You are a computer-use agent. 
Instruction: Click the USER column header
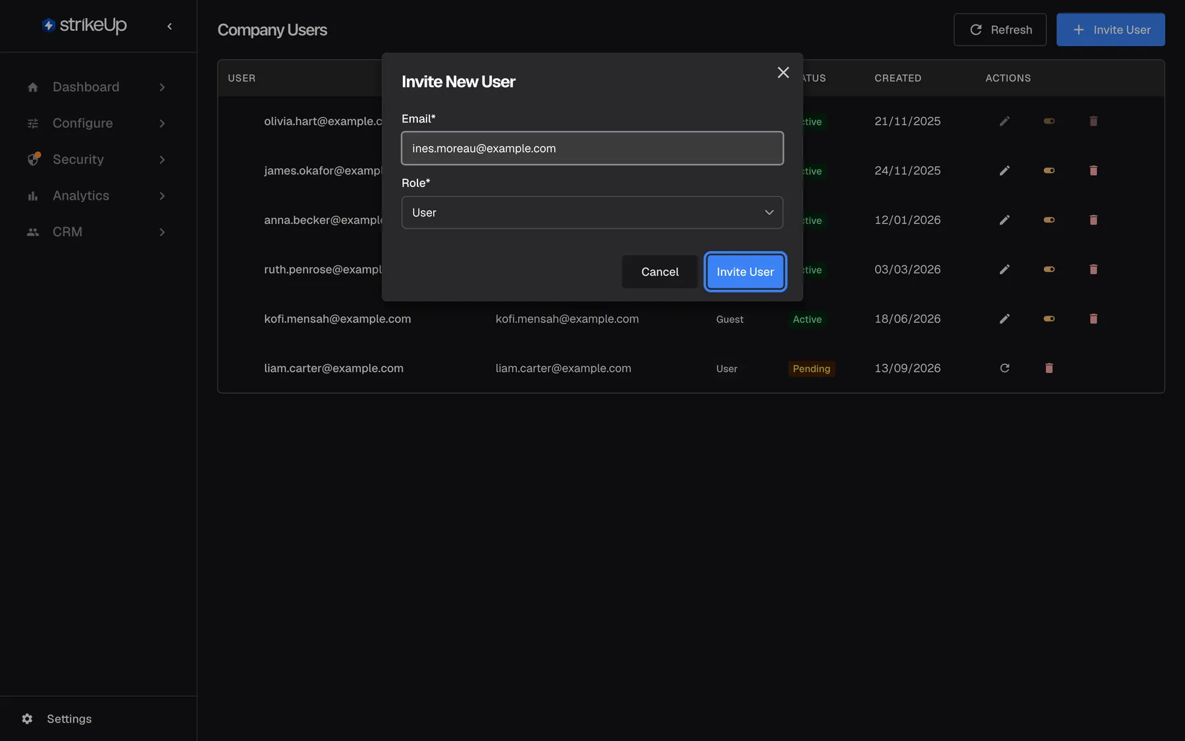242,78
